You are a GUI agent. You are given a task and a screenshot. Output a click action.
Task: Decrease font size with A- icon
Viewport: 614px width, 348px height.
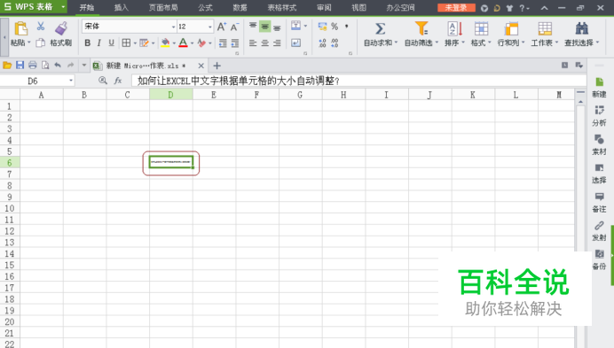tap(234, 27)
